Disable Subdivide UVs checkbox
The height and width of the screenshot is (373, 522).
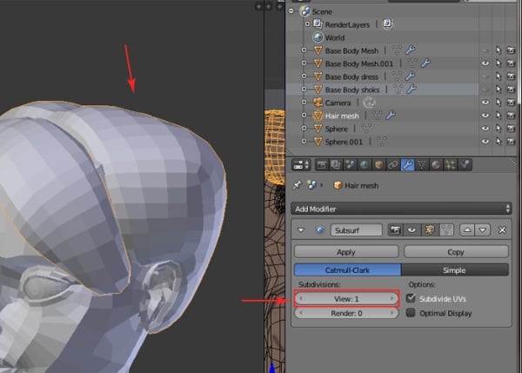click(x=412, y=298)
